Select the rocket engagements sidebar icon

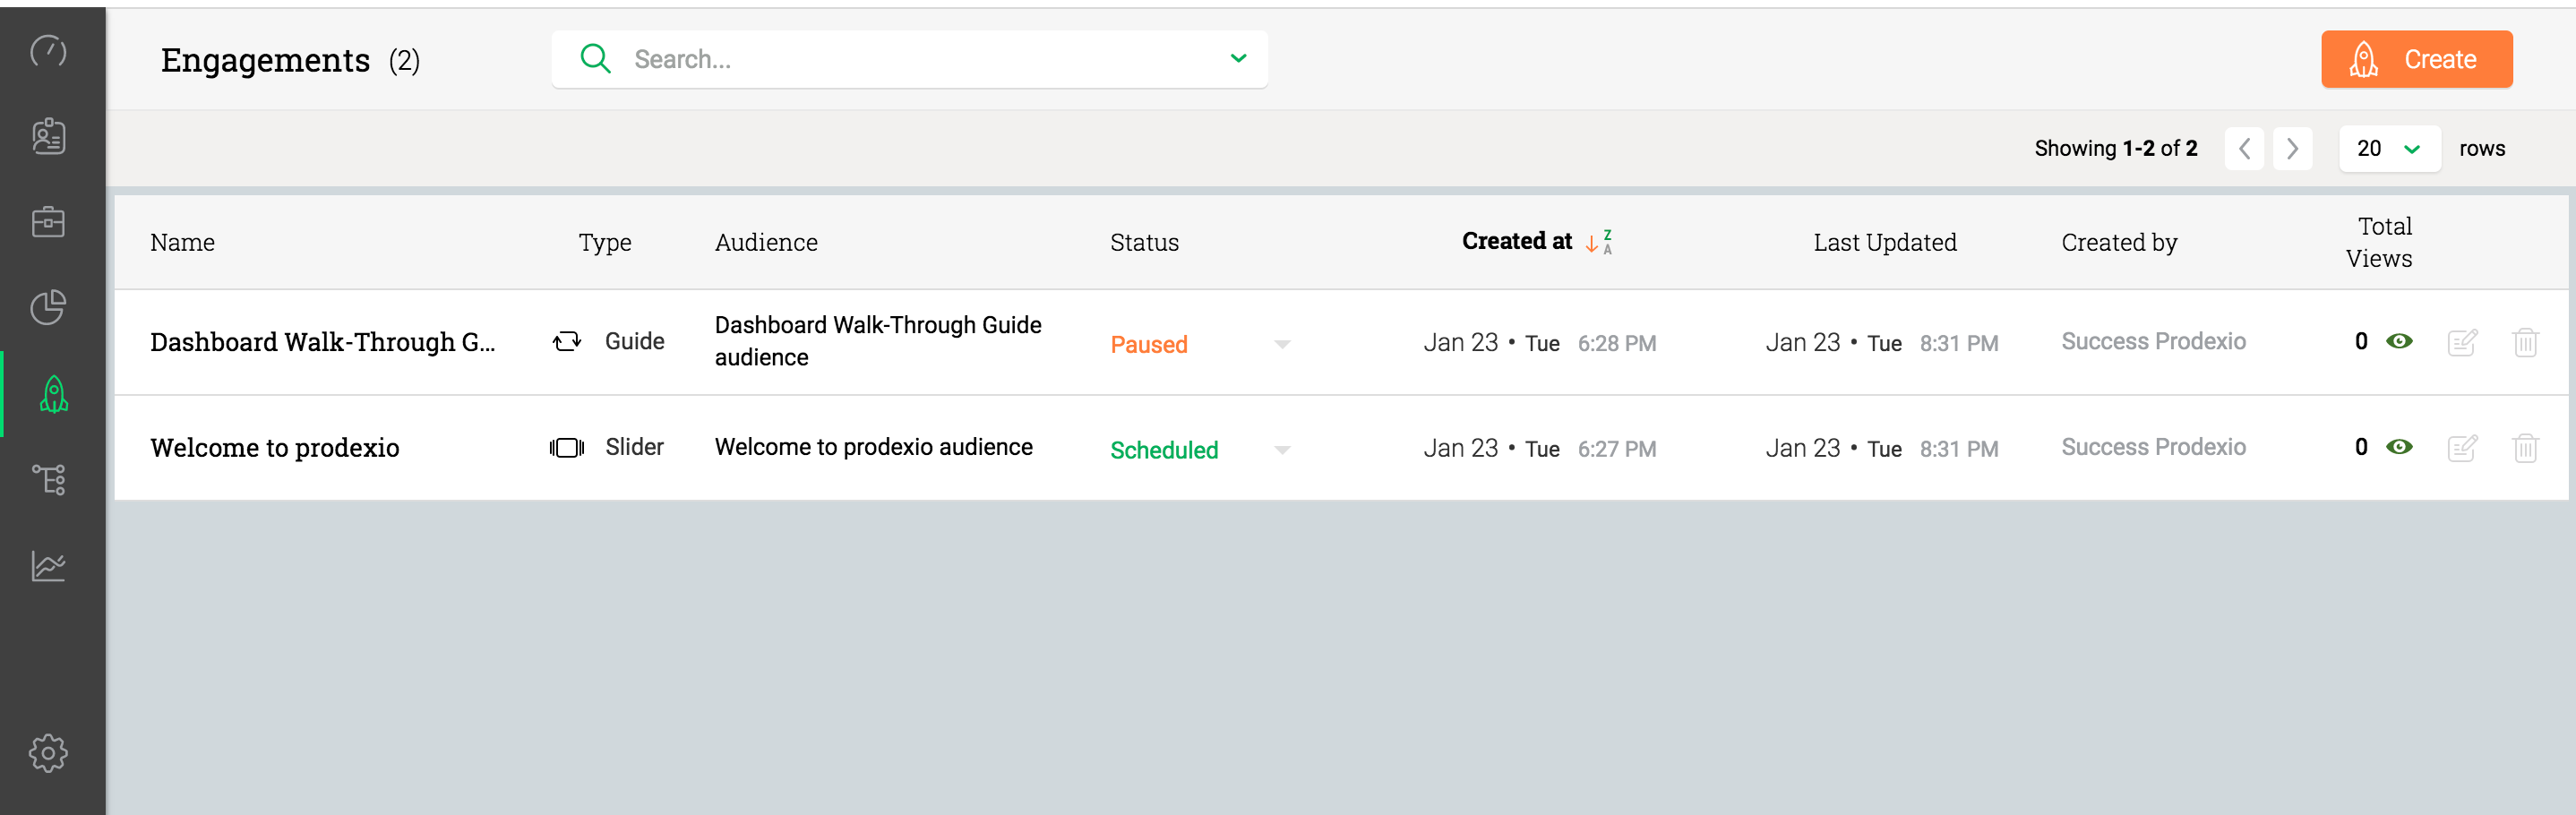click(x=53, y=394)
